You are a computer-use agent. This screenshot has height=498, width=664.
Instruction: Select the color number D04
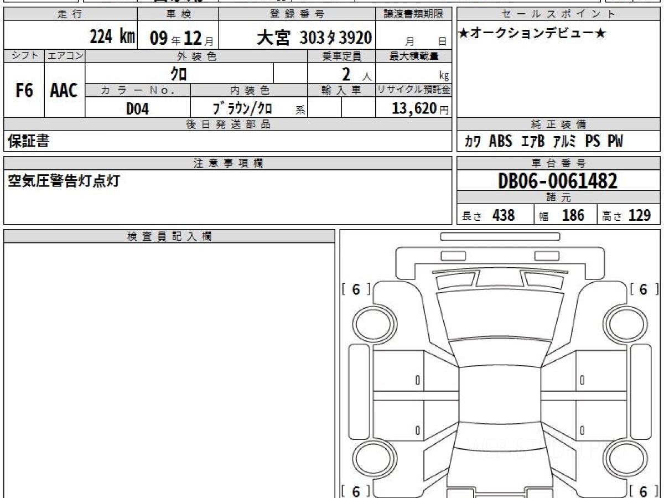click(x=138, y=109)
